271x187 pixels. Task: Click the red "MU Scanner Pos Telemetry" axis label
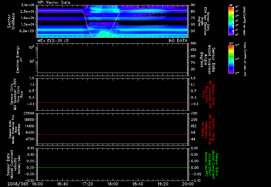click(208, 129)
